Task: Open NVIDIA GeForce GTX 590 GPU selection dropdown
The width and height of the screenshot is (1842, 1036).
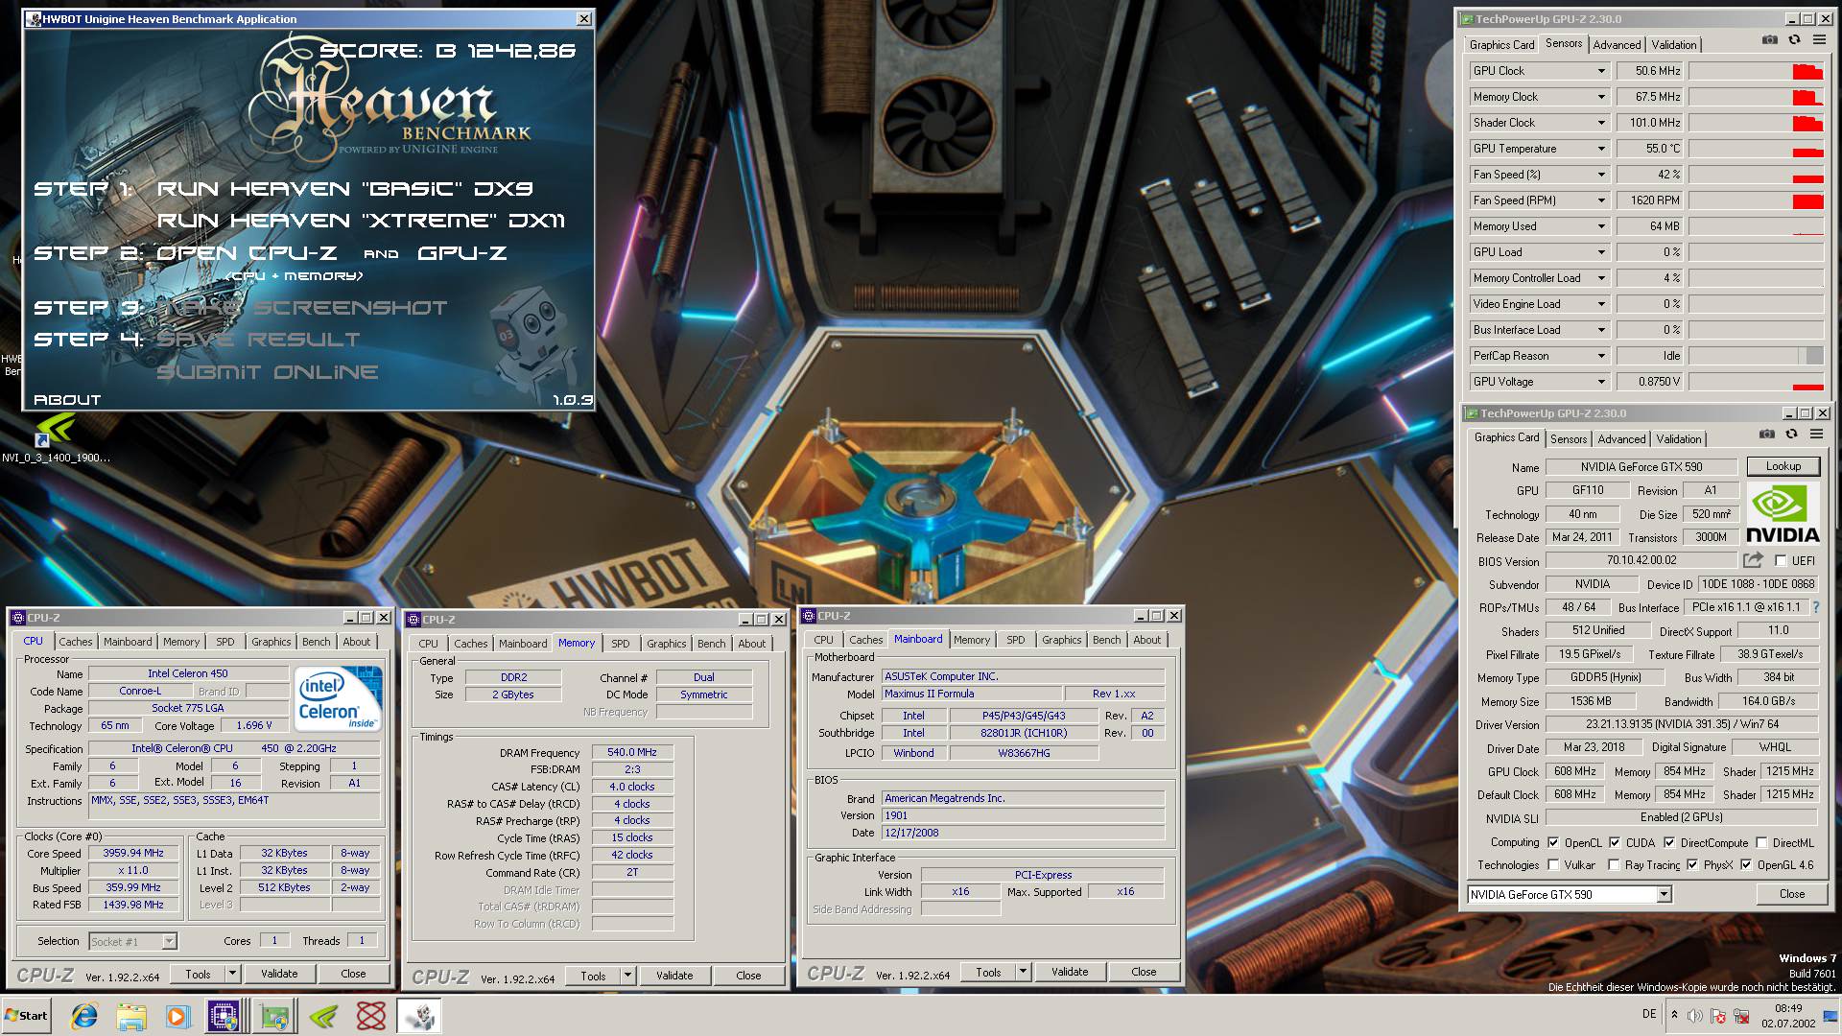Action: click(x=1664, y=894)
